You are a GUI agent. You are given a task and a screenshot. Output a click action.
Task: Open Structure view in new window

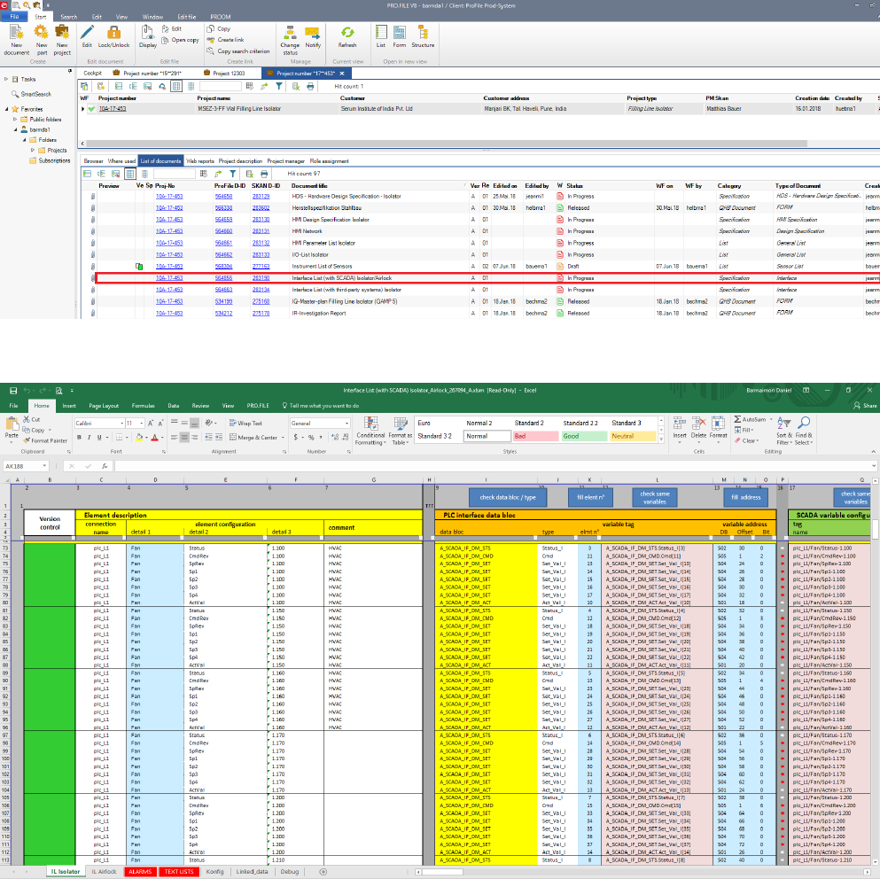pyautogui.click(x=423, y=33)
